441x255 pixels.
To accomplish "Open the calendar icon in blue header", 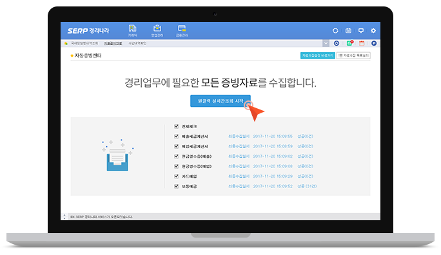I will pyautogui.click(x=348, y=31).
